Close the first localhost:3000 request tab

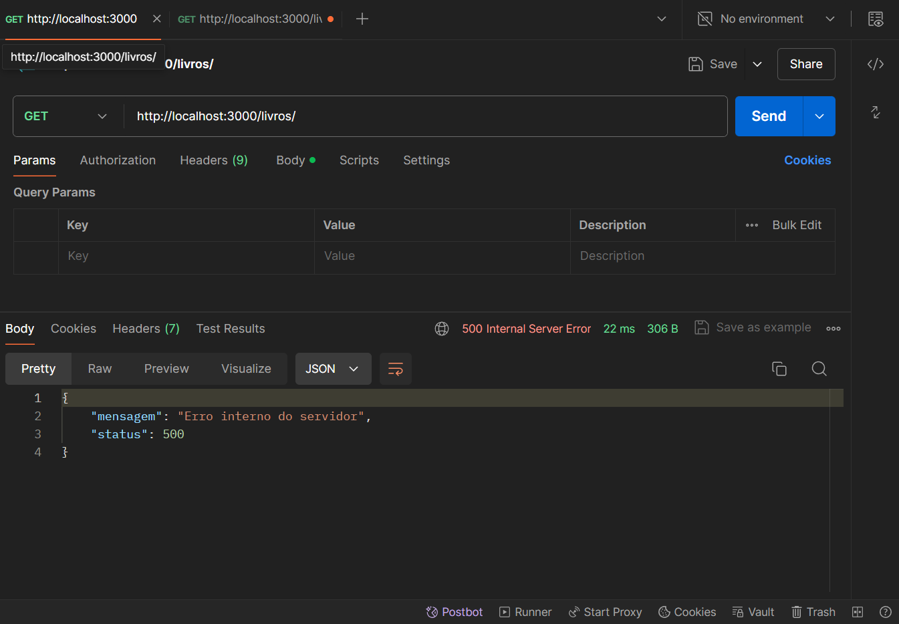[156, 19]
